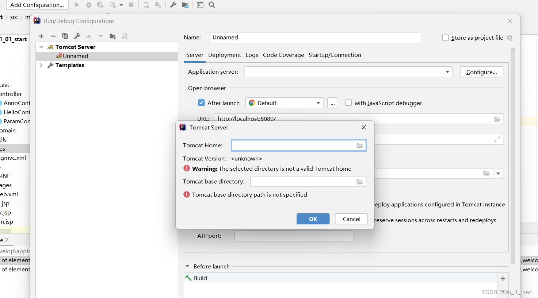Open the Default browser dropdown
The width and height of the screenshot is (538, 298).
click(285, 103)
